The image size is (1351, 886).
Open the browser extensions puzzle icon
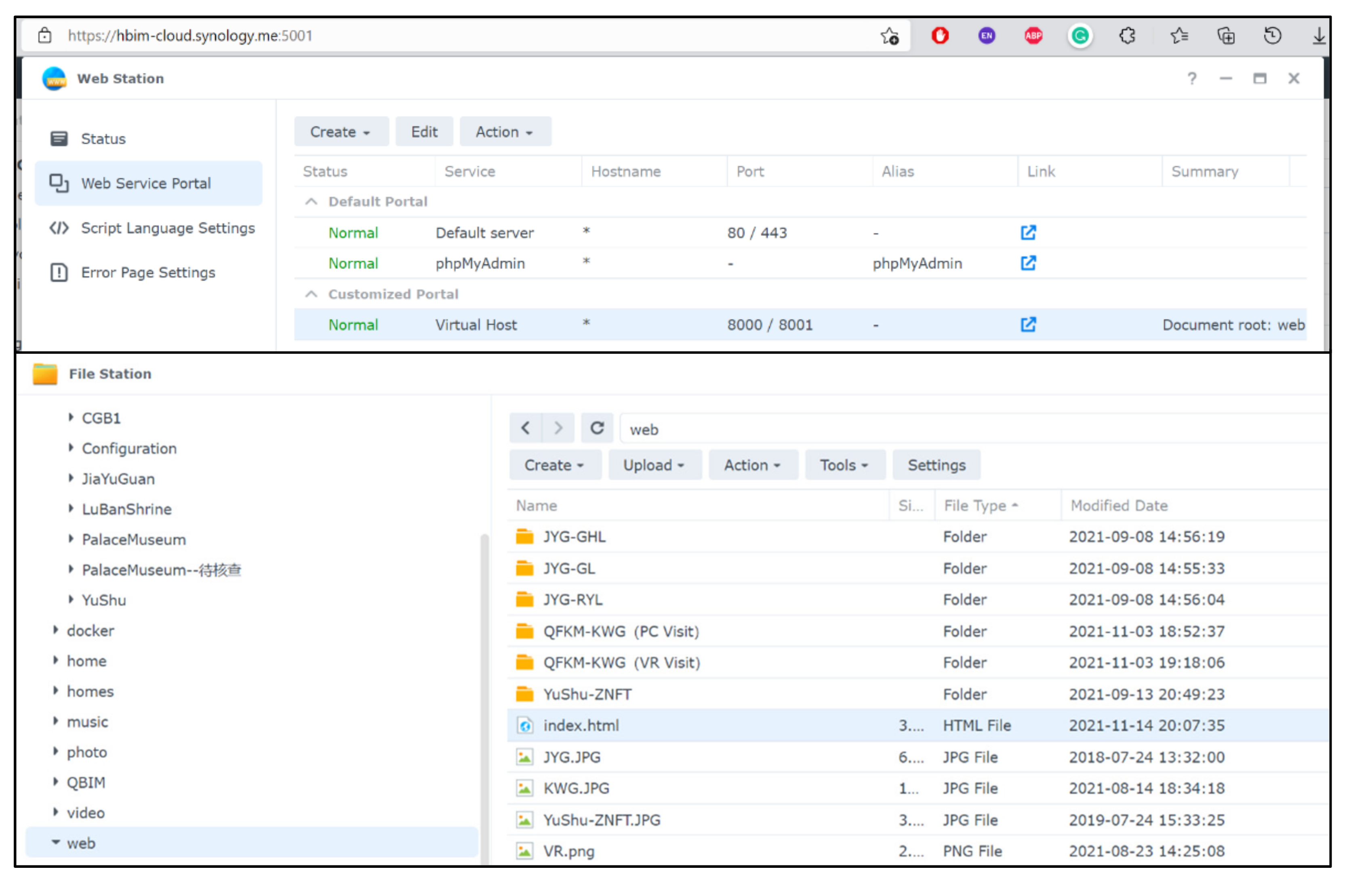(x=1127, y=36)
